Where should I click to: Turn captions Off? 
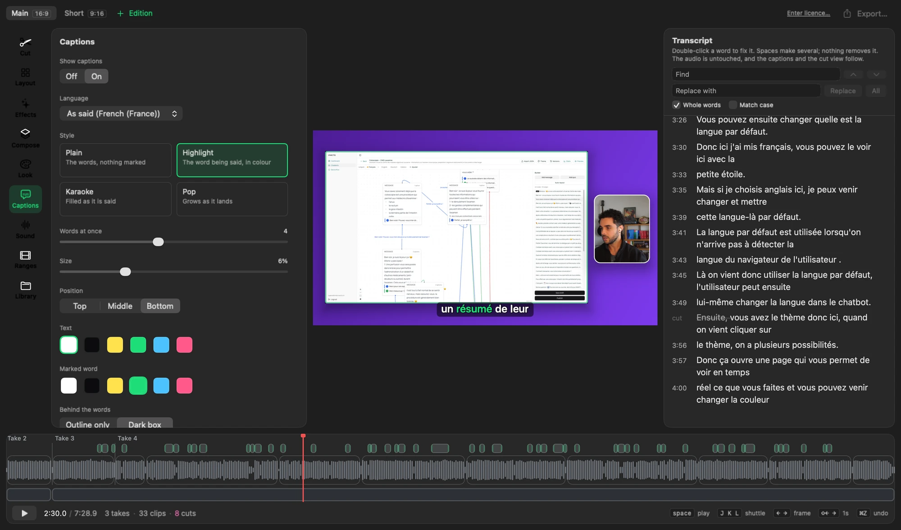(x=72, y=76)
